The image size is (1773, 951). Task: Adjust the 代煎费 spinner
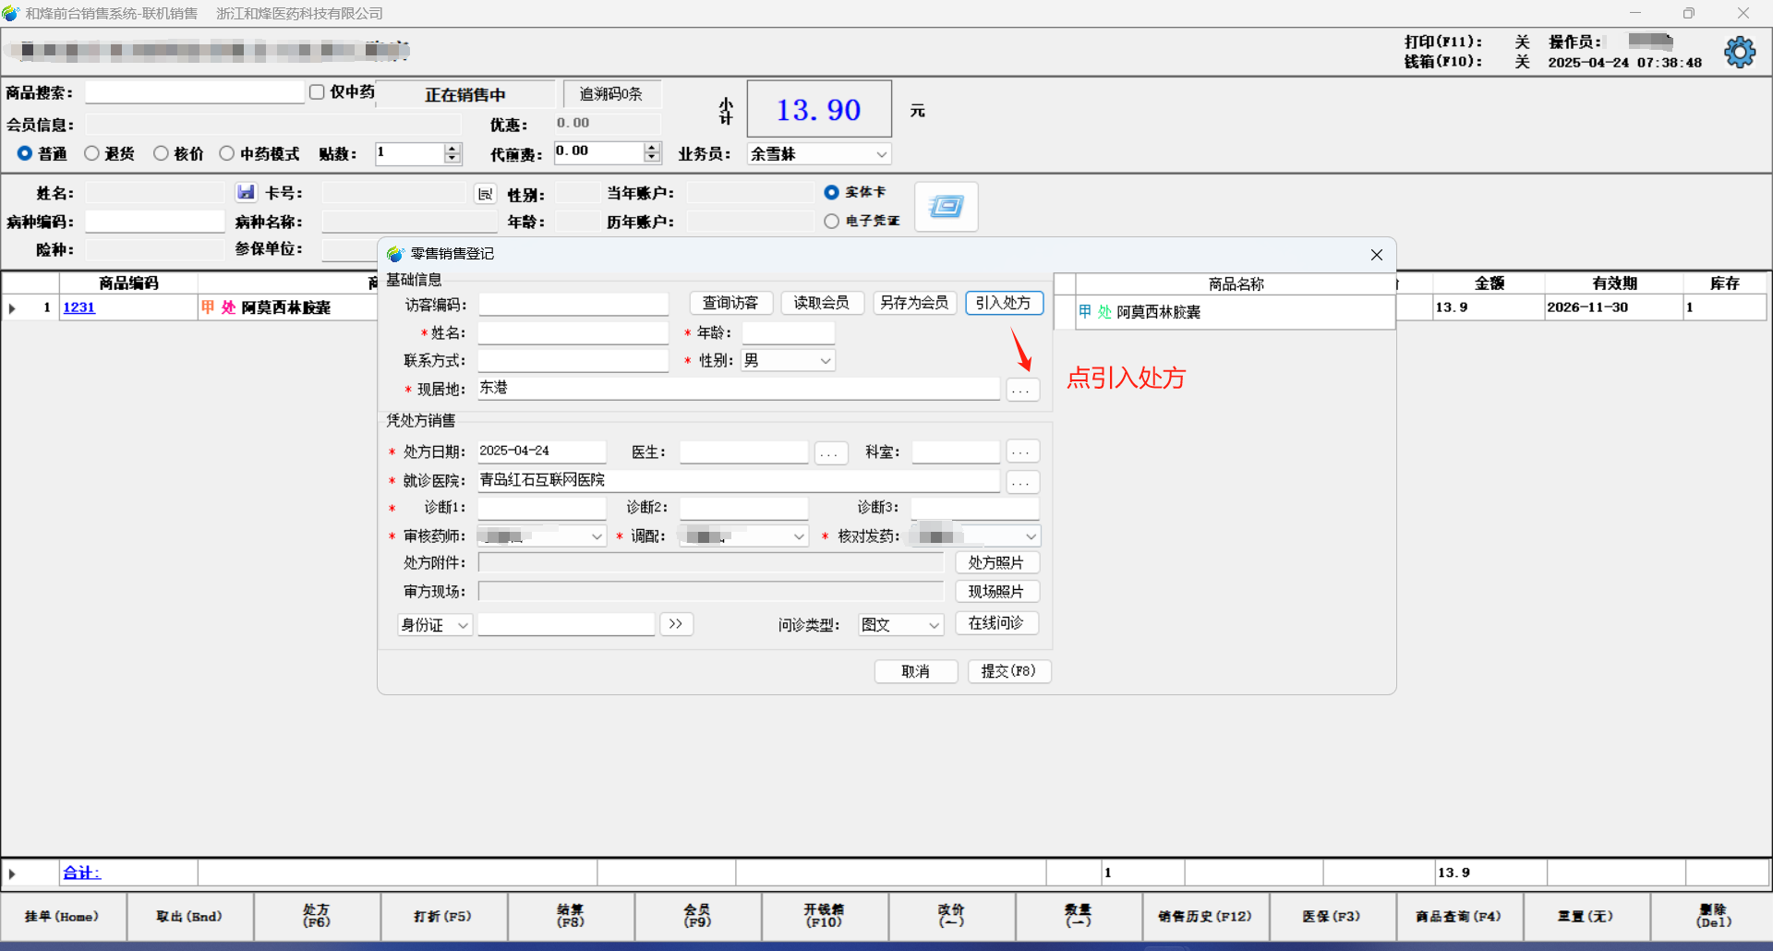point(652,152)
